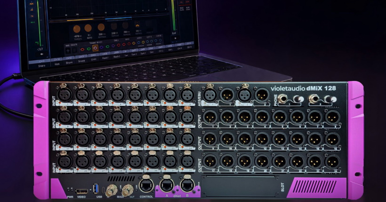Click the second dimmed knob in the knob row
Image resolution: width=386 pixels, height=202 pixels.
[x=125, y=25]
